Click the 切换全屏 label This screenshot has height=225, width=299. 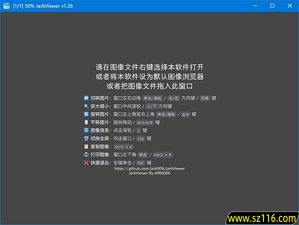coord(100,138)
